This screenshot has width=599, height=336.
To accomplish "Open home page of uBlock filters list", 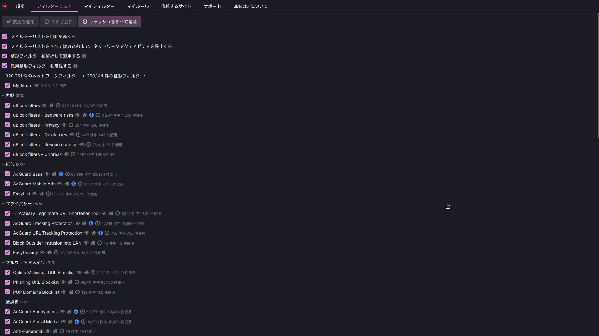I will (x=51, y=105).
